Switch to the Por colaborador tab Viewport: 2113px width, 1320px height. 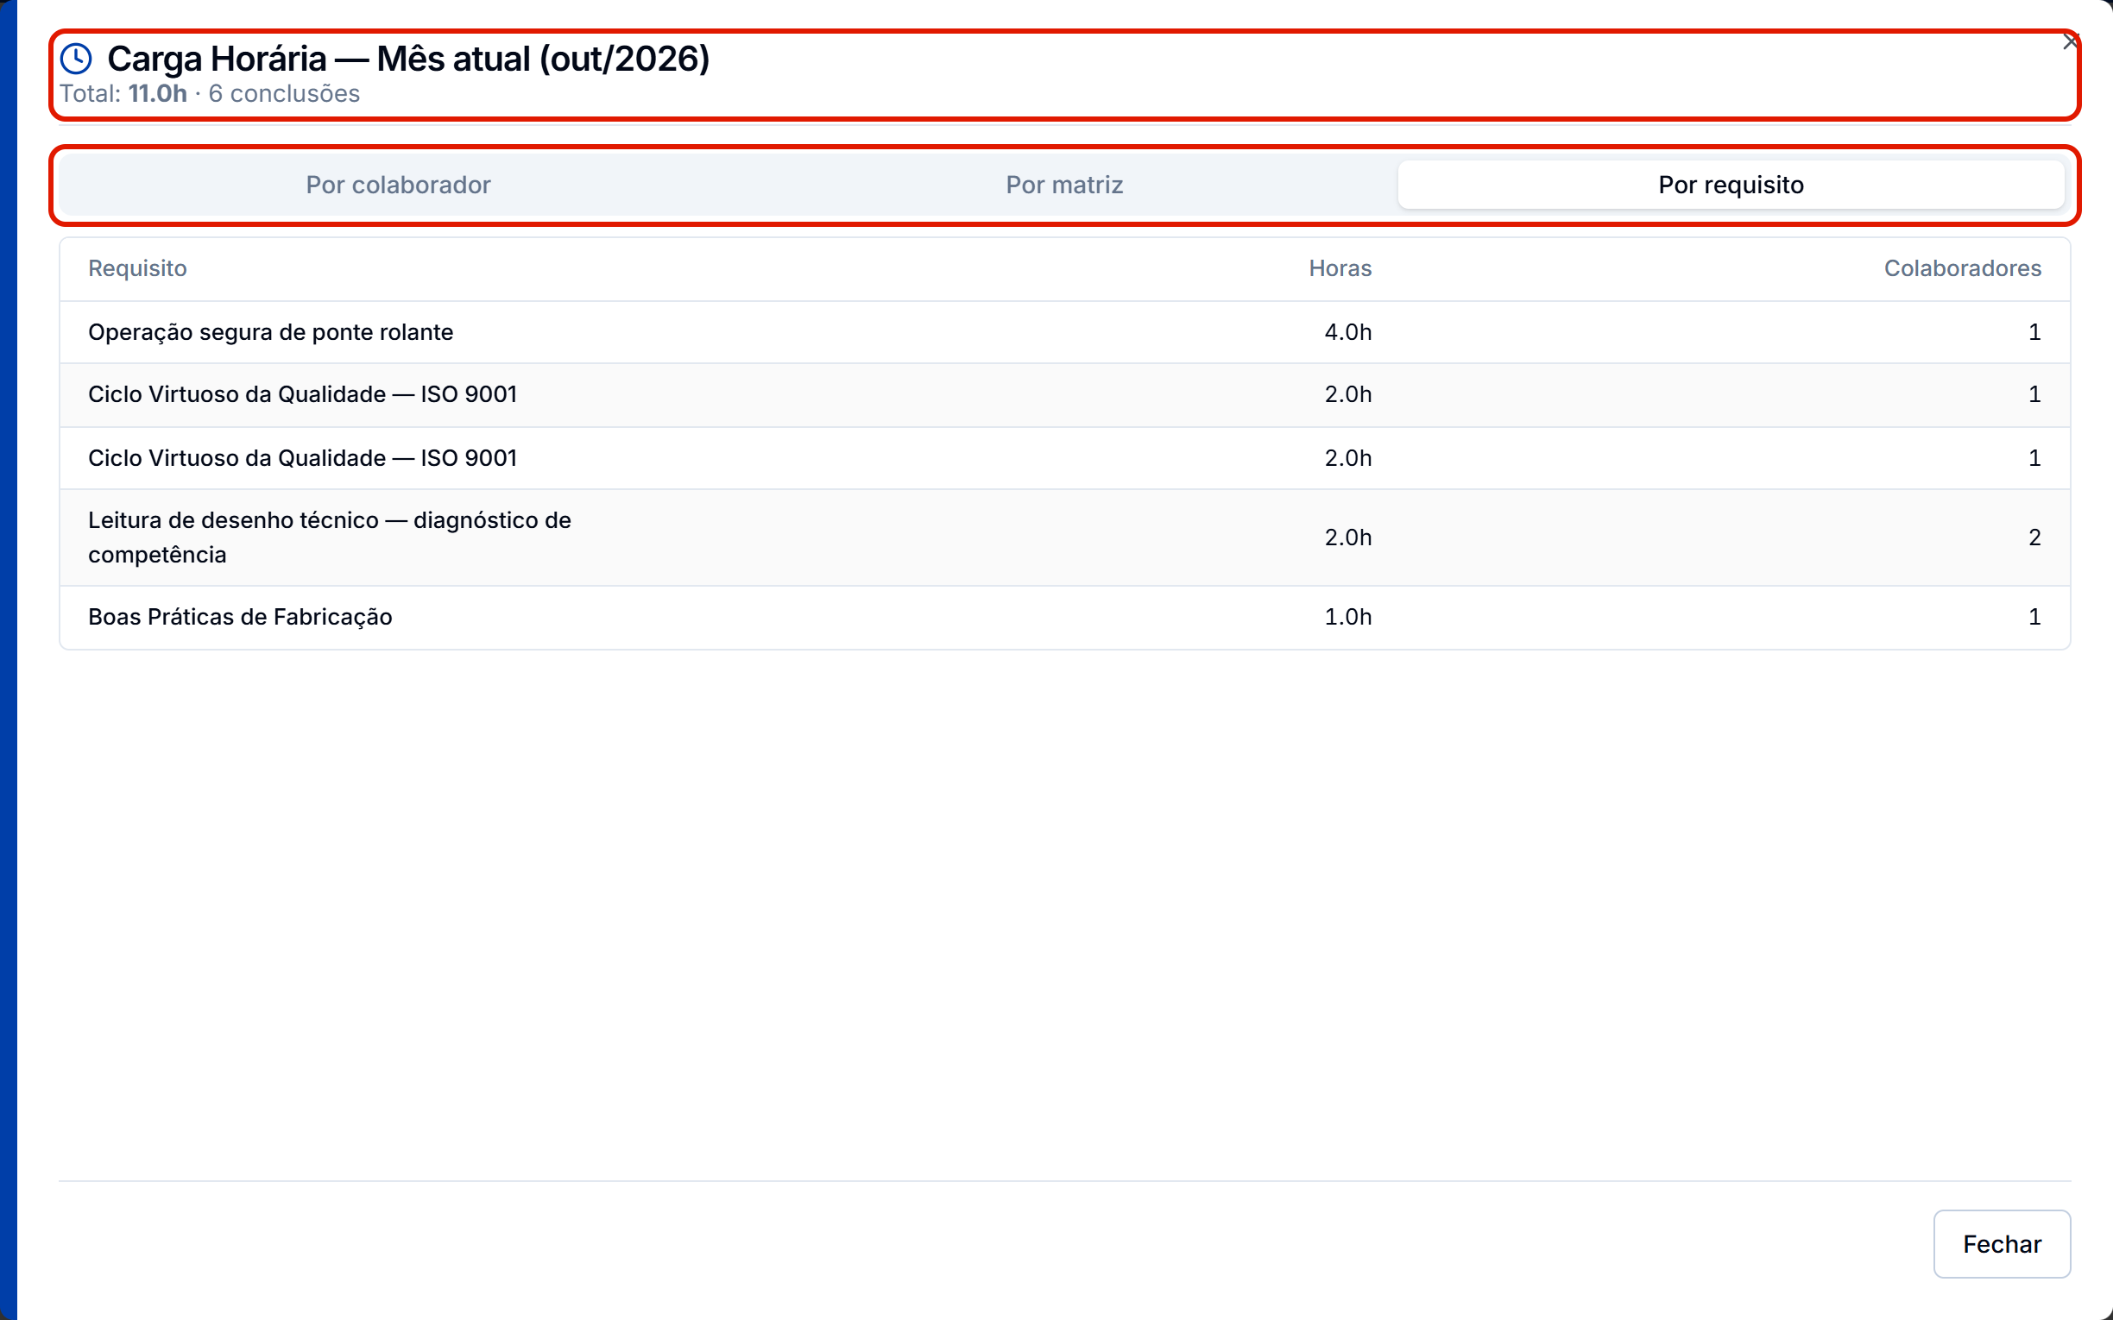398,185
